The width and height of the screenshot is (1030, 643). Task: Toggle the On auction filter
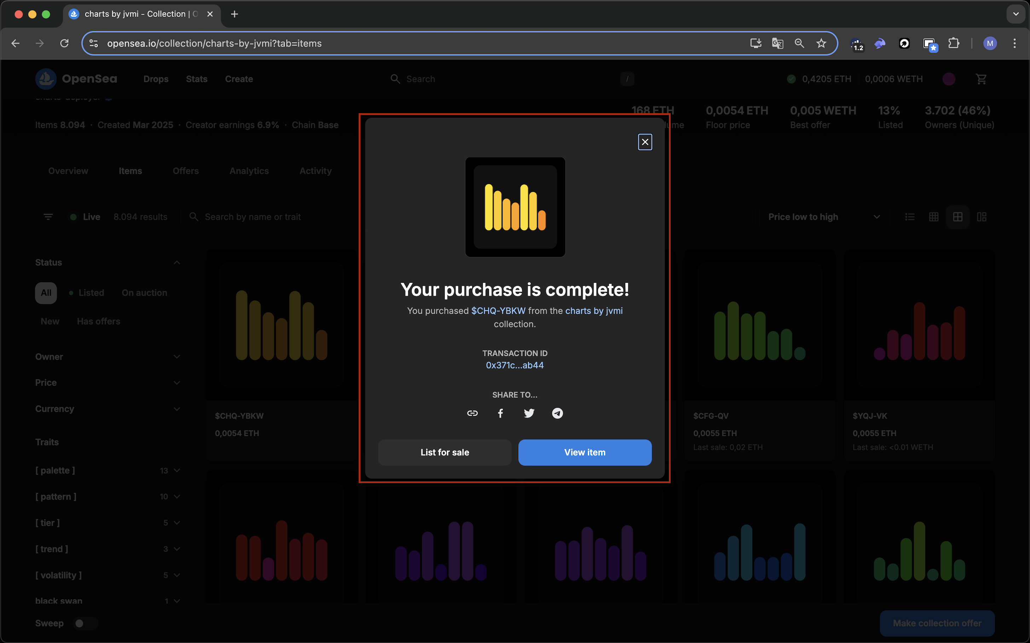144,293
